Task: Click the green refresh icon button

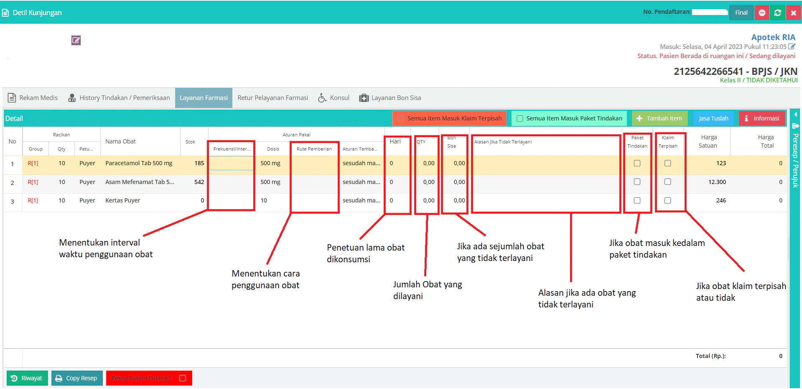Action: (x=777, y=13)
